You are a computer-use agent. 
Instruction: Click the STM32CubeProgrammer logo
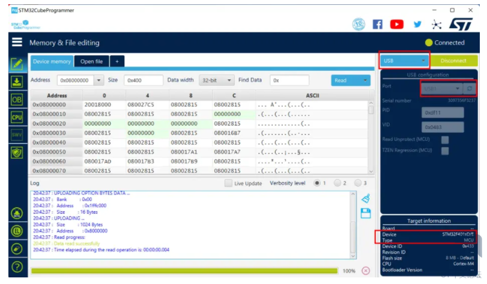click(25, 25)
